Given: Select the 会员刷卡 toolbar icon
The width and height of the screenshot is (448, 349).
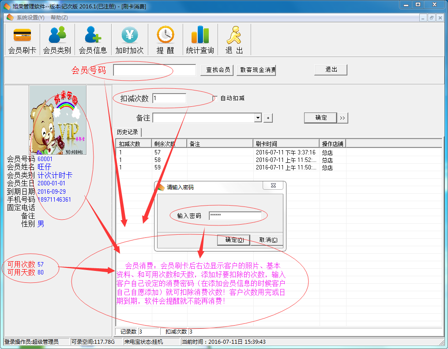Looking at the screenshot, I should (21, 39).
